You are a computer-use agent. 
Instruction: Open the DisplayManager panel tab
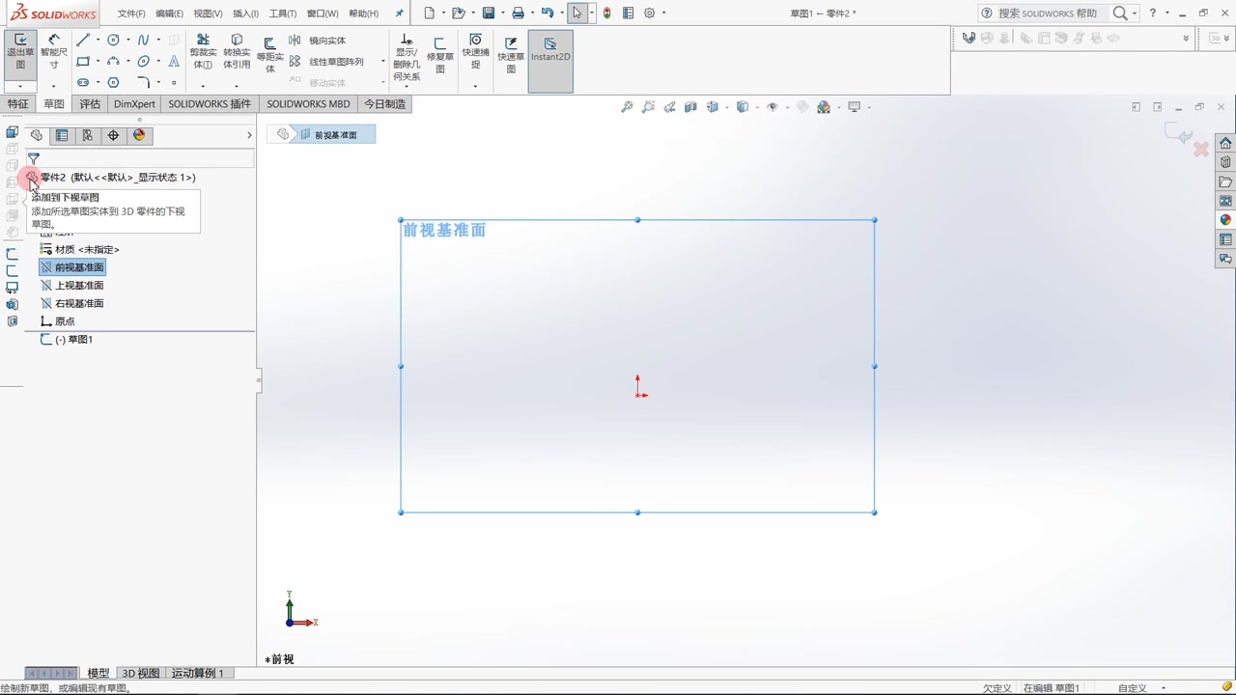pos(139,135)
